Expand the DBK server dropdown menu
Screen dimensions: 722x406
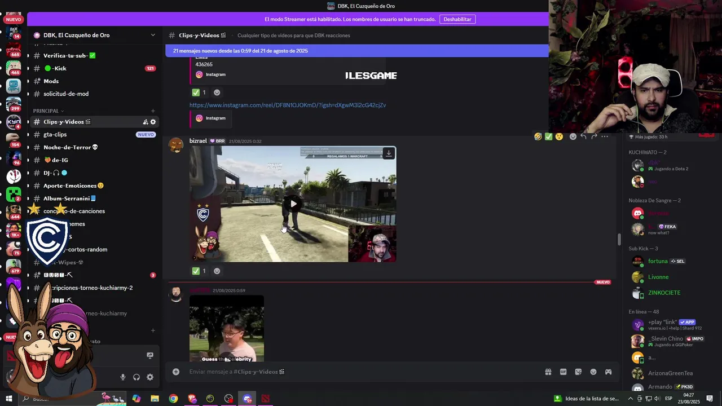click(x=153, y=35)
